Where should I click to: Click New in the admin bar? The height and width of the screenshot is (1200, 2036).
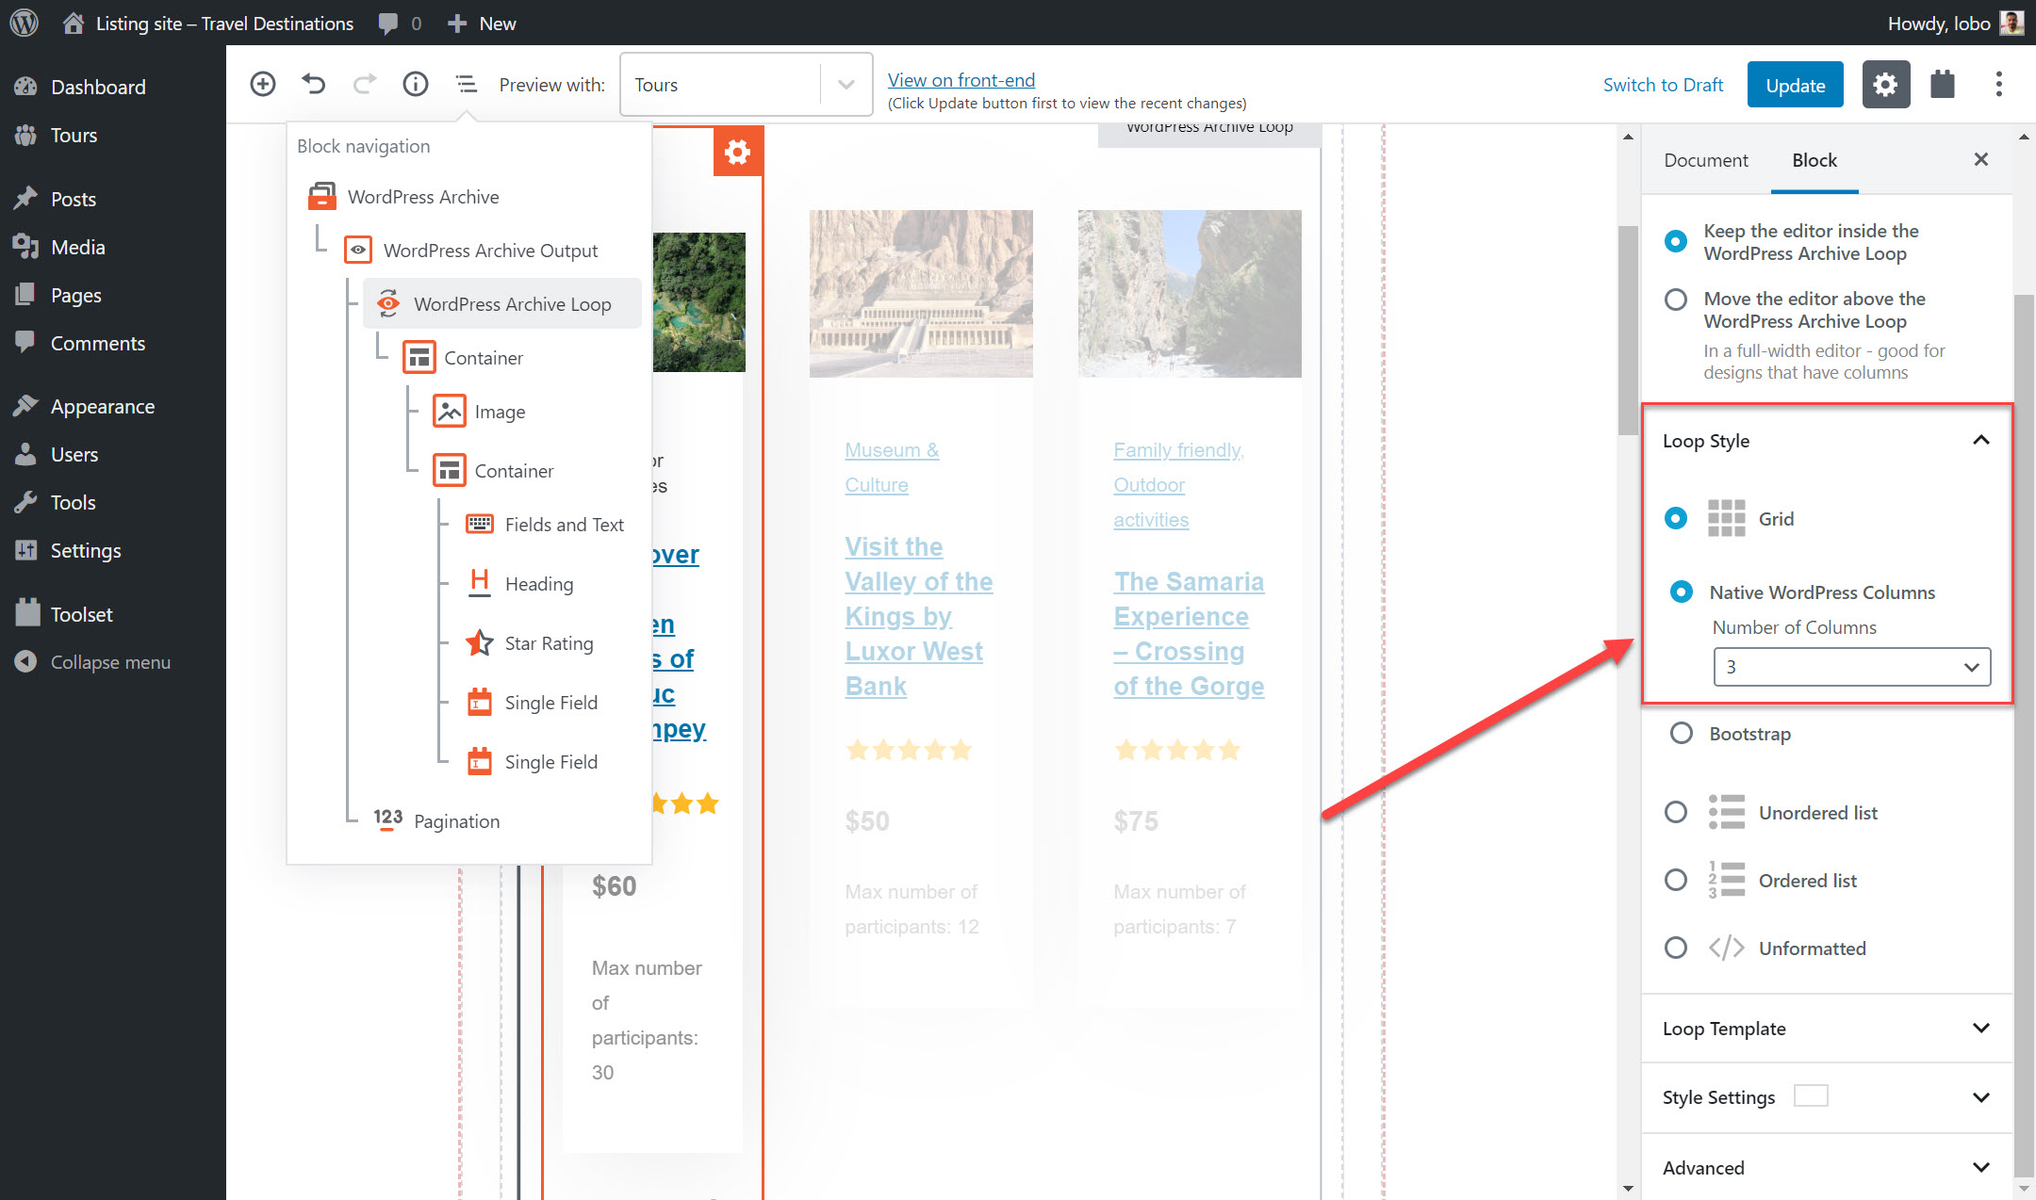[482, 24]
